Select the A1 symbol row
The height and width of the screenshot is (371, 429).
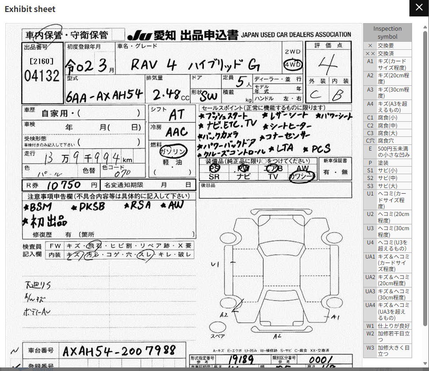pos(388,64)
